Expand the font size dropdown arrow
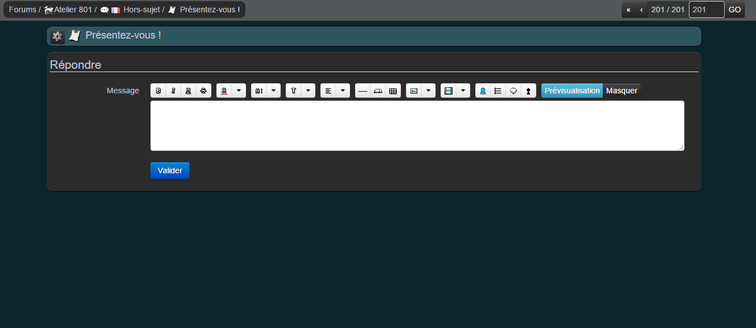The image size is (756, 328). pos(273,91)
